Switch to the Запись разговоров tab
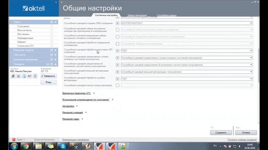The height and width of the screenshot is (150, 268). (x=137, y=15)
